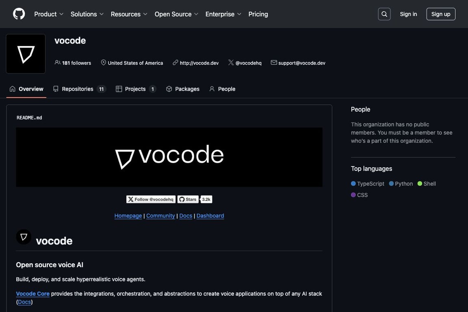Screen dimensions: 468x312
Task: Expand the Resources menu
Action: click(x=129, y=14)
